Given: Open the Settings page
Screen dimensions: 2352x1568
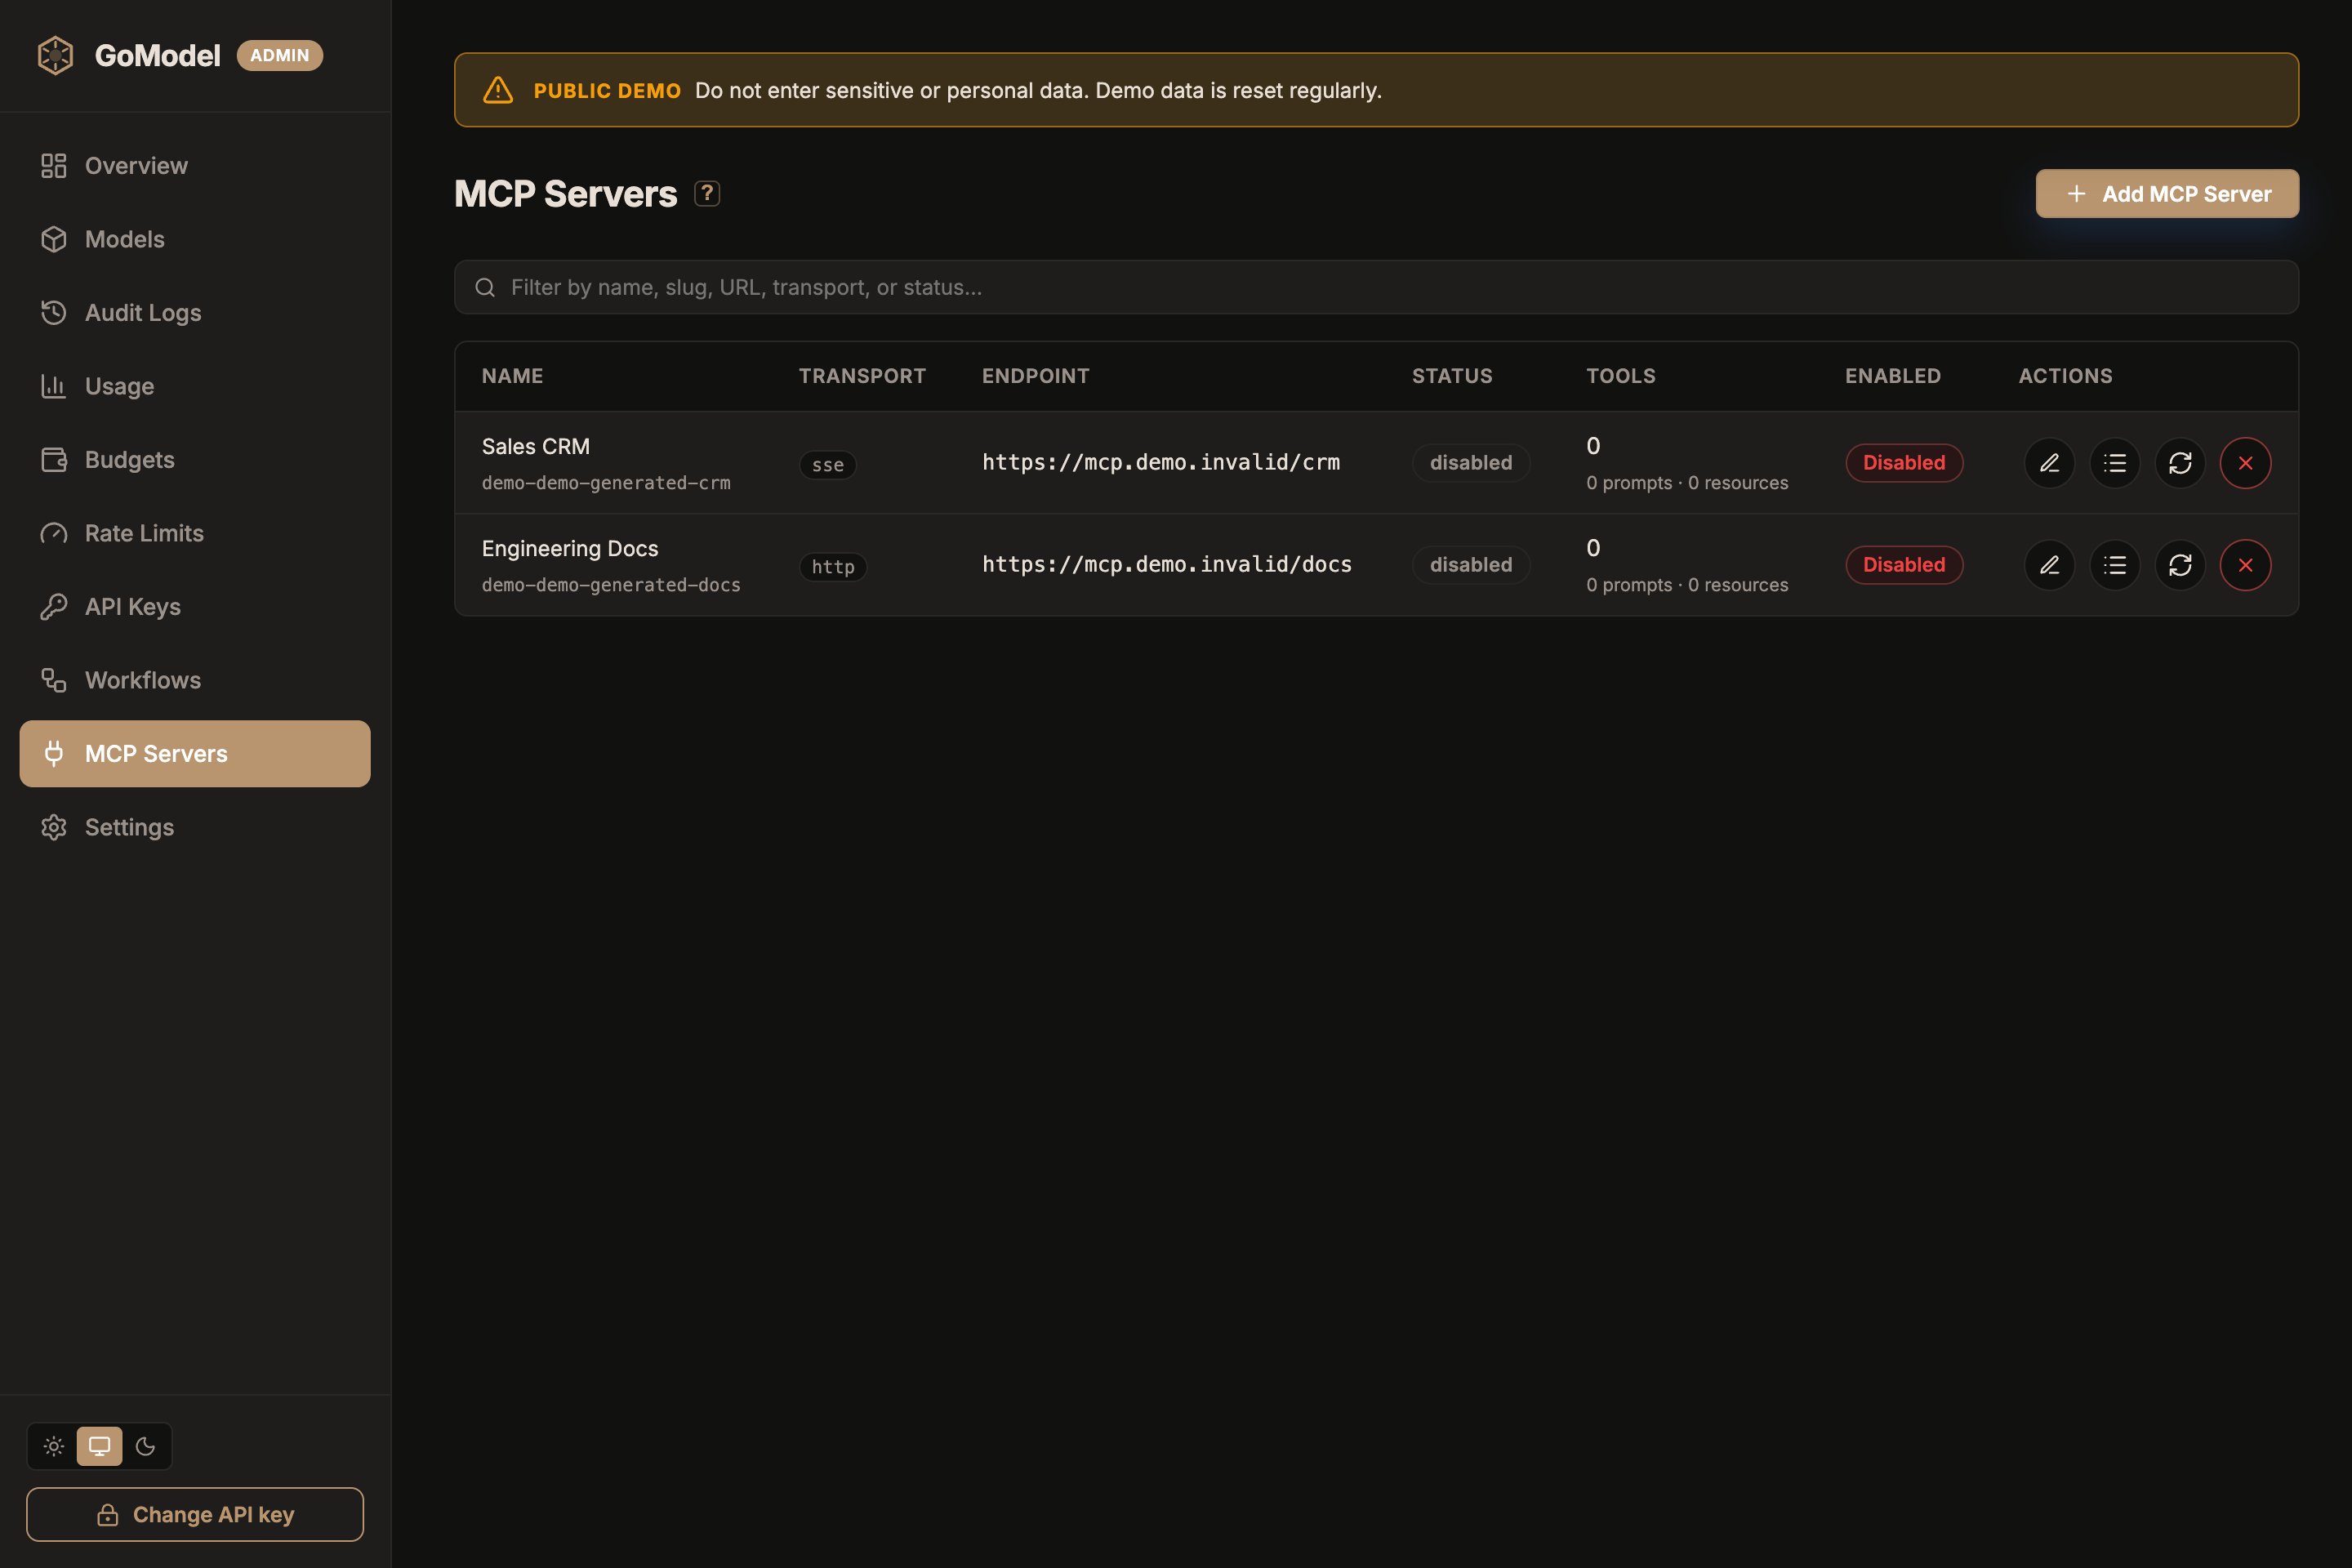Looking at the screenshot, I should 195,827.
